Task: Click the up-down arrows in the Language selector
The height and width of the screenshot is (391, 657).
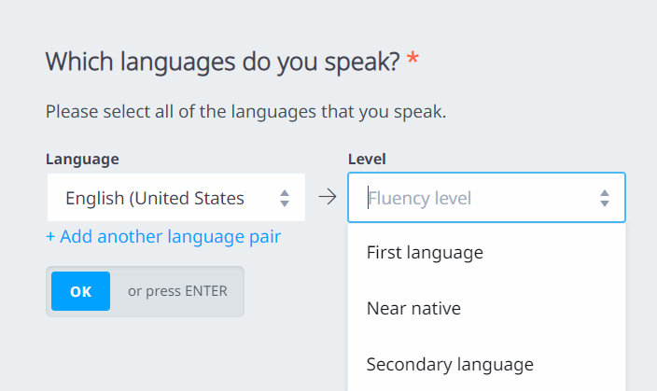Action: (x=285, y=198)
